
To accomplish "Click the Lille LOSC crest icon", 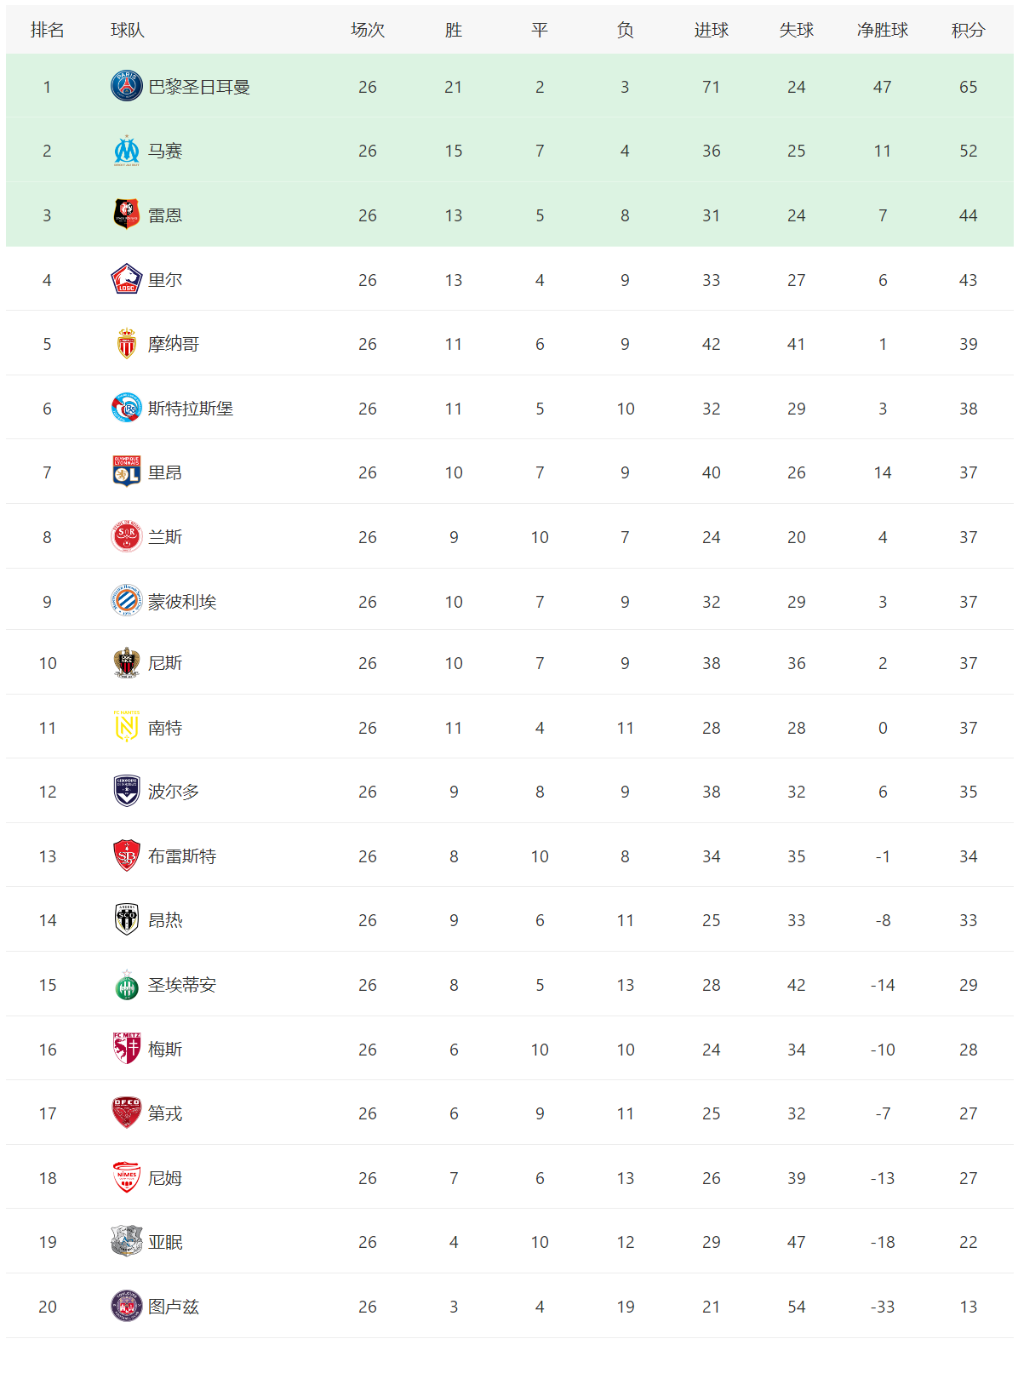I will point(127,279).
